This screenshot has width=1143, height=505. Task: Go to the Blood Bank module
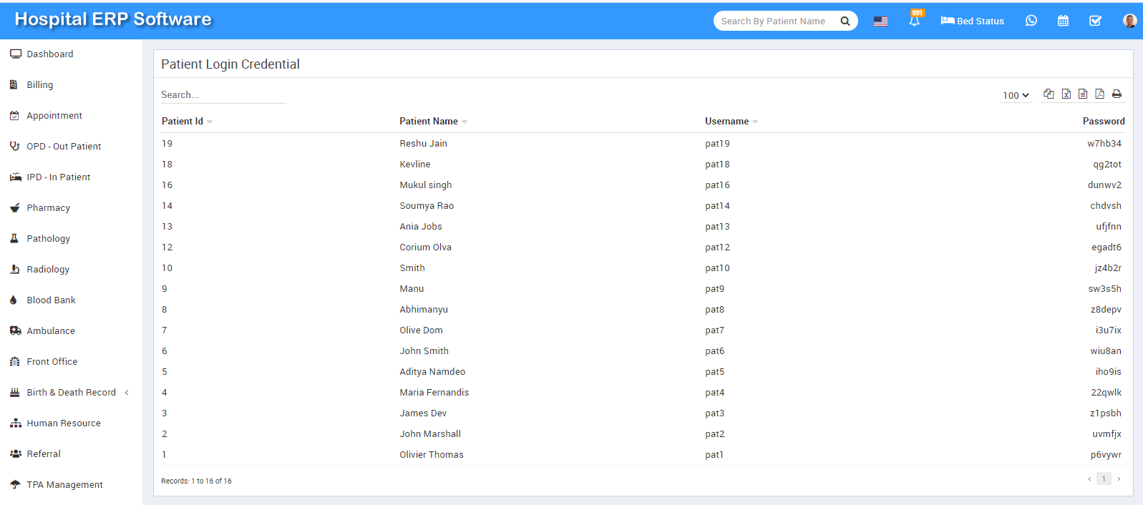(x=51, y=300)
